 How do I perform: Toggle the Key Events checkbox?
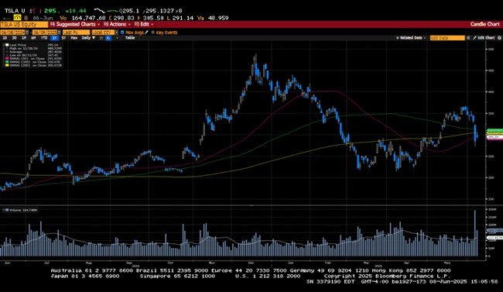click(152, 33)
